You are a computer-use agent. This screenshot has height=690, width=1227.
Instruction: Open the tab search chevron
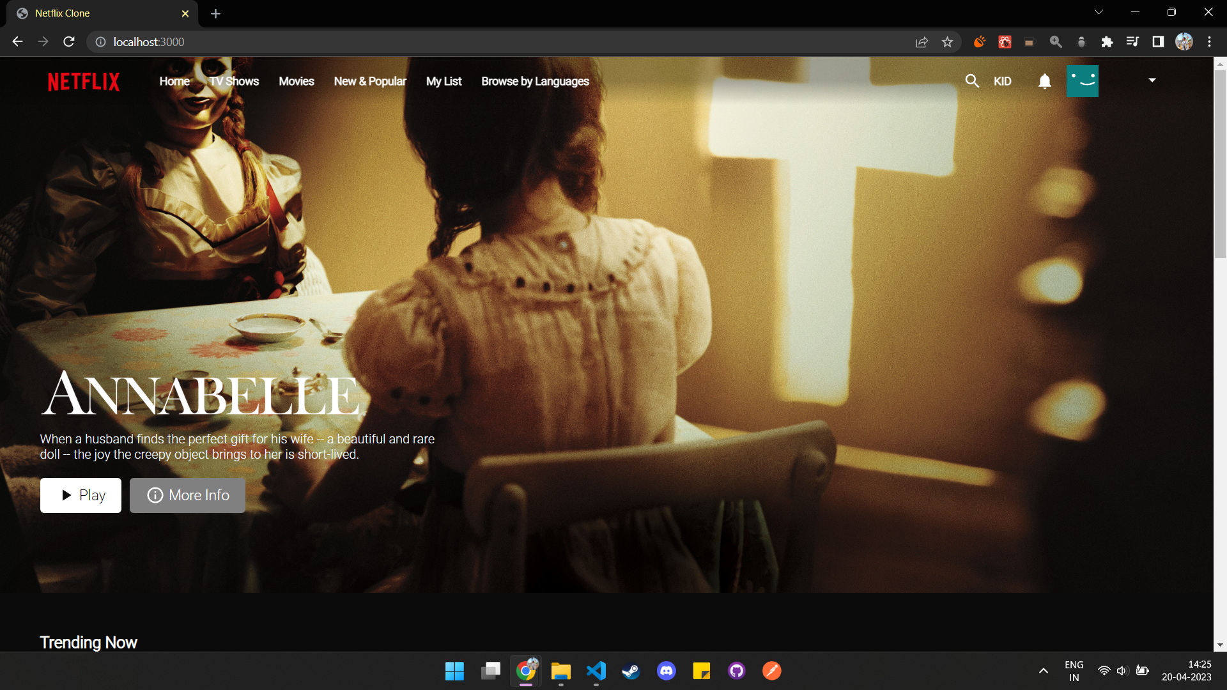click(x=1099, y=12)
